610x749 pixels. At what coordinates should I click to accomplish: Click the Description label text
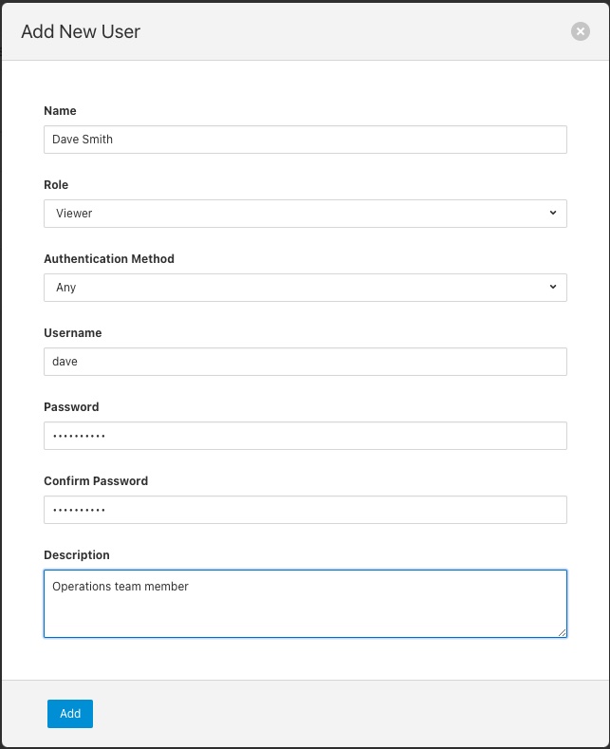click(77, 555)
